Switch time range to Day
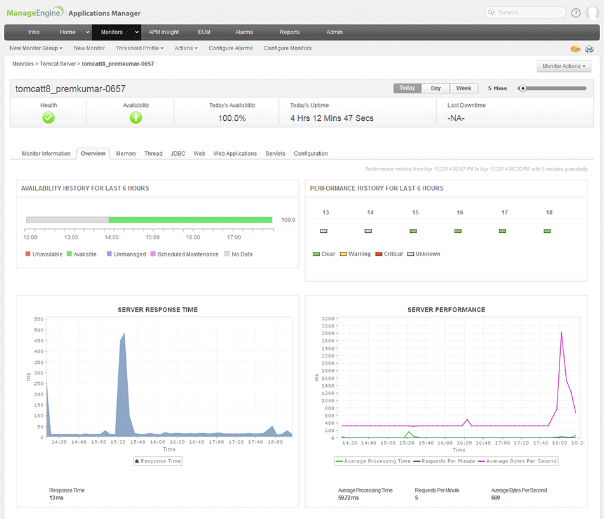604x519 pixels. click(436, 88)
